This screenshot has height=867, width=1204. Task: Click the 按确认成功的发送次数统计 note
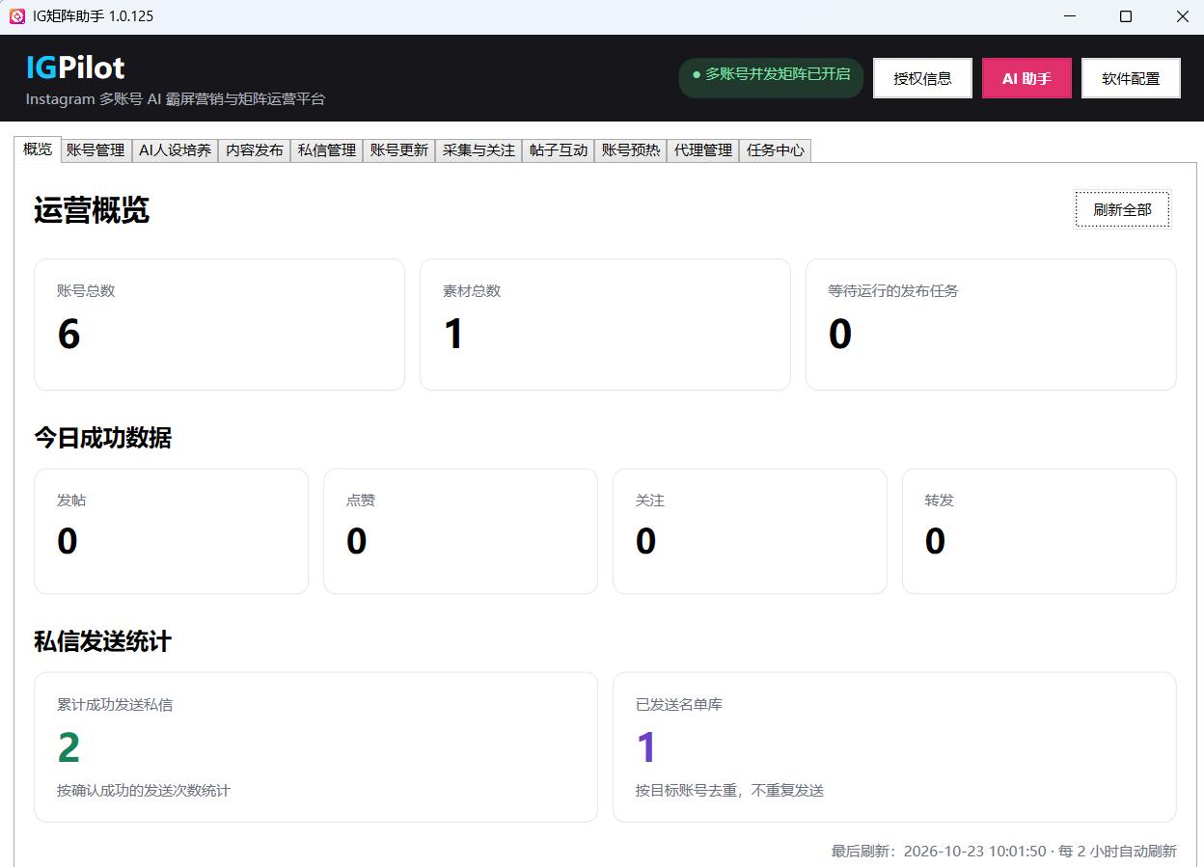point(144,791)
